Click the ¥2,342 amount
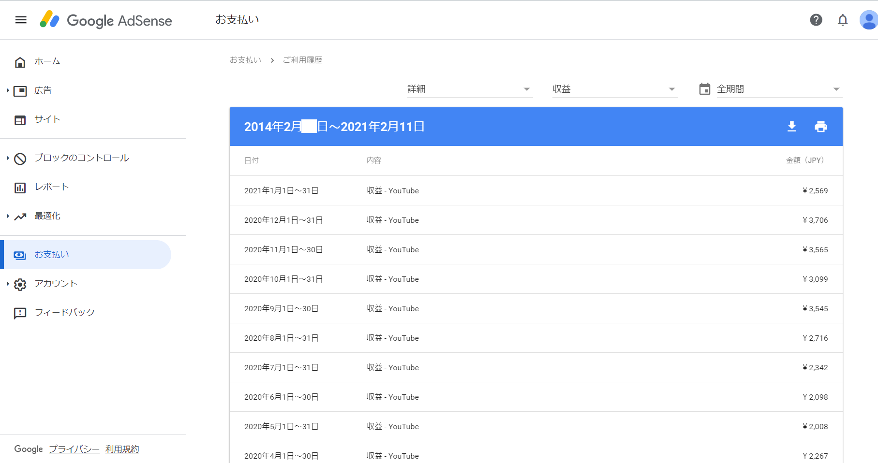 [x=815, y=368]
